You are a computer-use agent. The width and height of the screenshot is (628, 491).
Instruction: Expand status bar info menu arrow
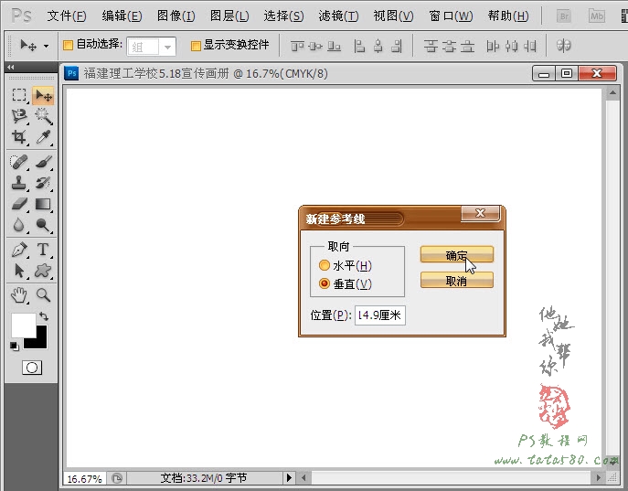coord(289,477)
